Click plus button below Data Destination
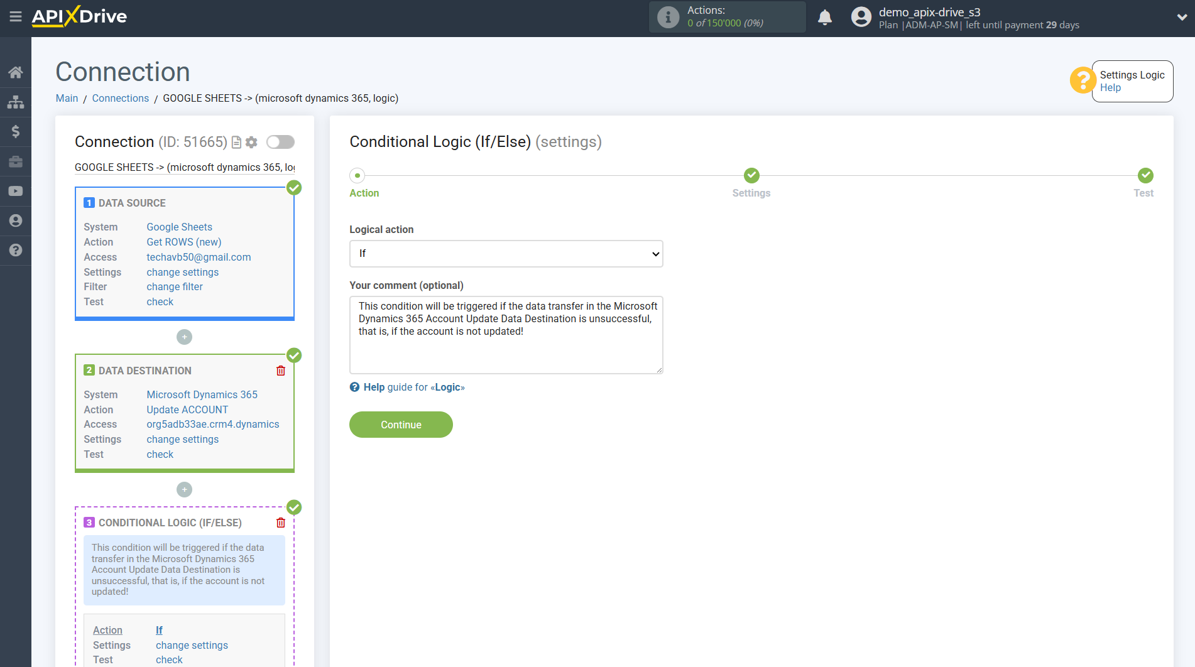 click(184, 489)
